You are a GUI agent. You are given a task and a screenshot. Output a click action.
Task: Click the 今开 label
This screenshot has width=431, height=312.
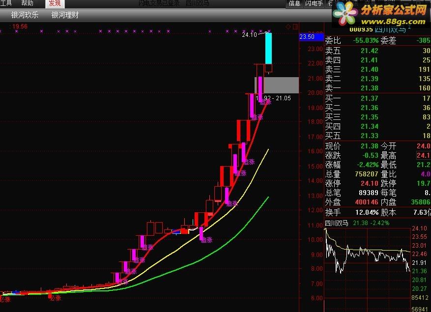click(x=388, y=146)
